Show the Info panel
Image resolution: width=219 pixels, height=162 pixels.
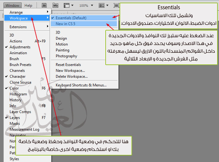pyautogui.click(x=28, y=106)
